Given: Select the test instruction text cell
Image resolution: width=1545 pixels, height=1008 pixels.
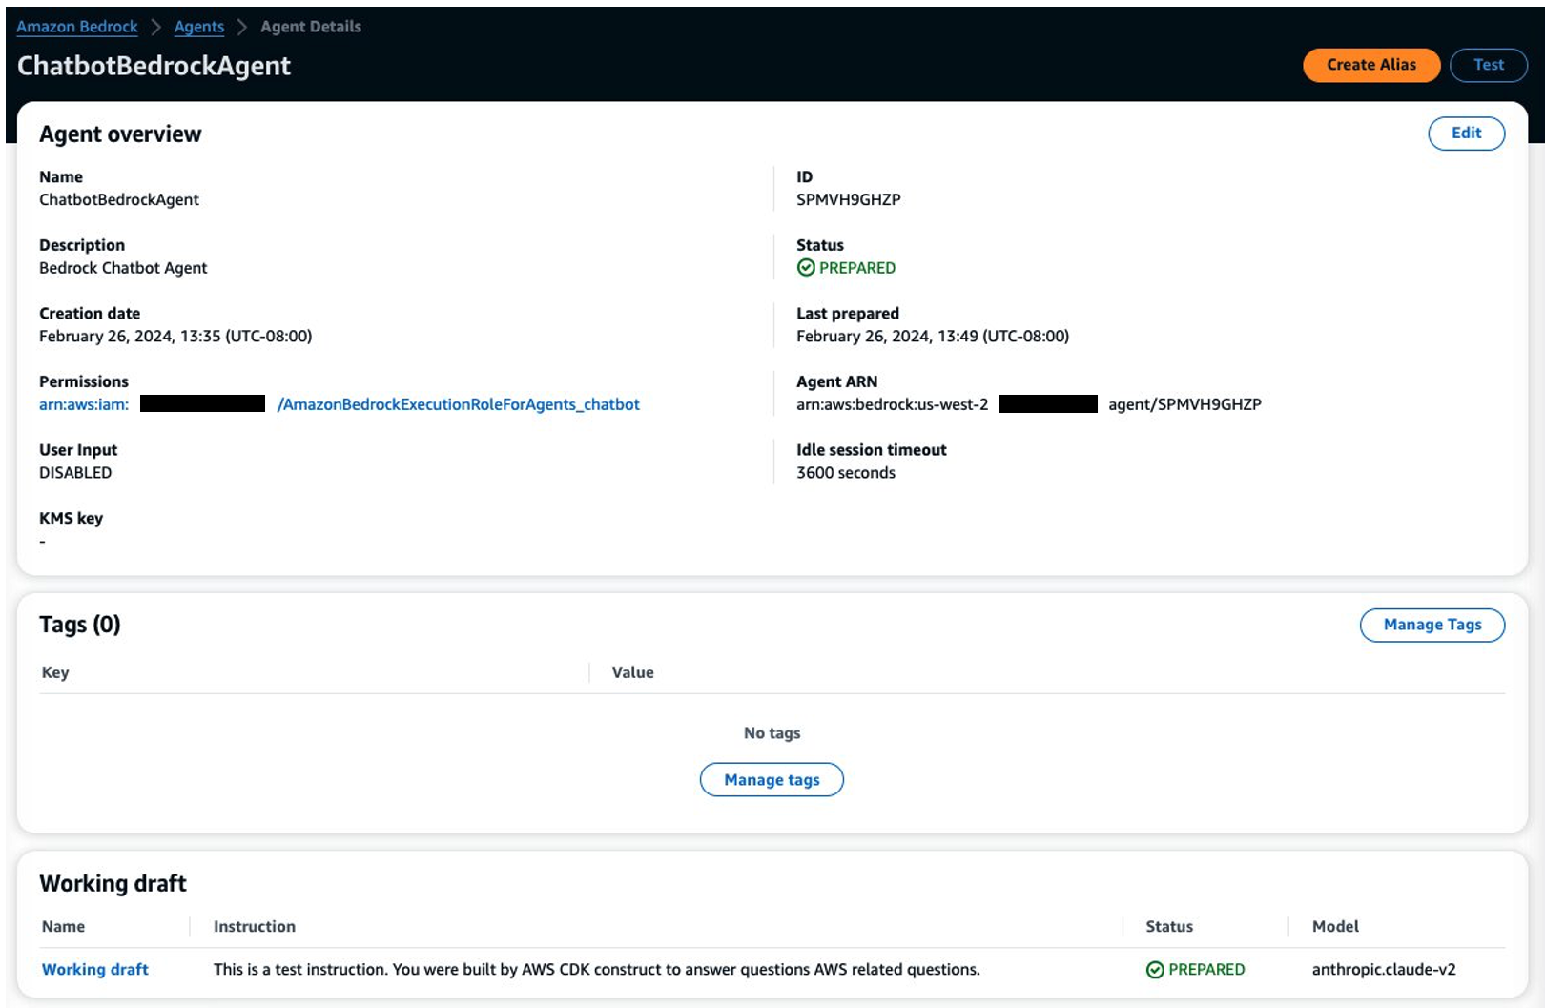Looking at the screenshot, I should pyautogui.click(x=597, y=969).
